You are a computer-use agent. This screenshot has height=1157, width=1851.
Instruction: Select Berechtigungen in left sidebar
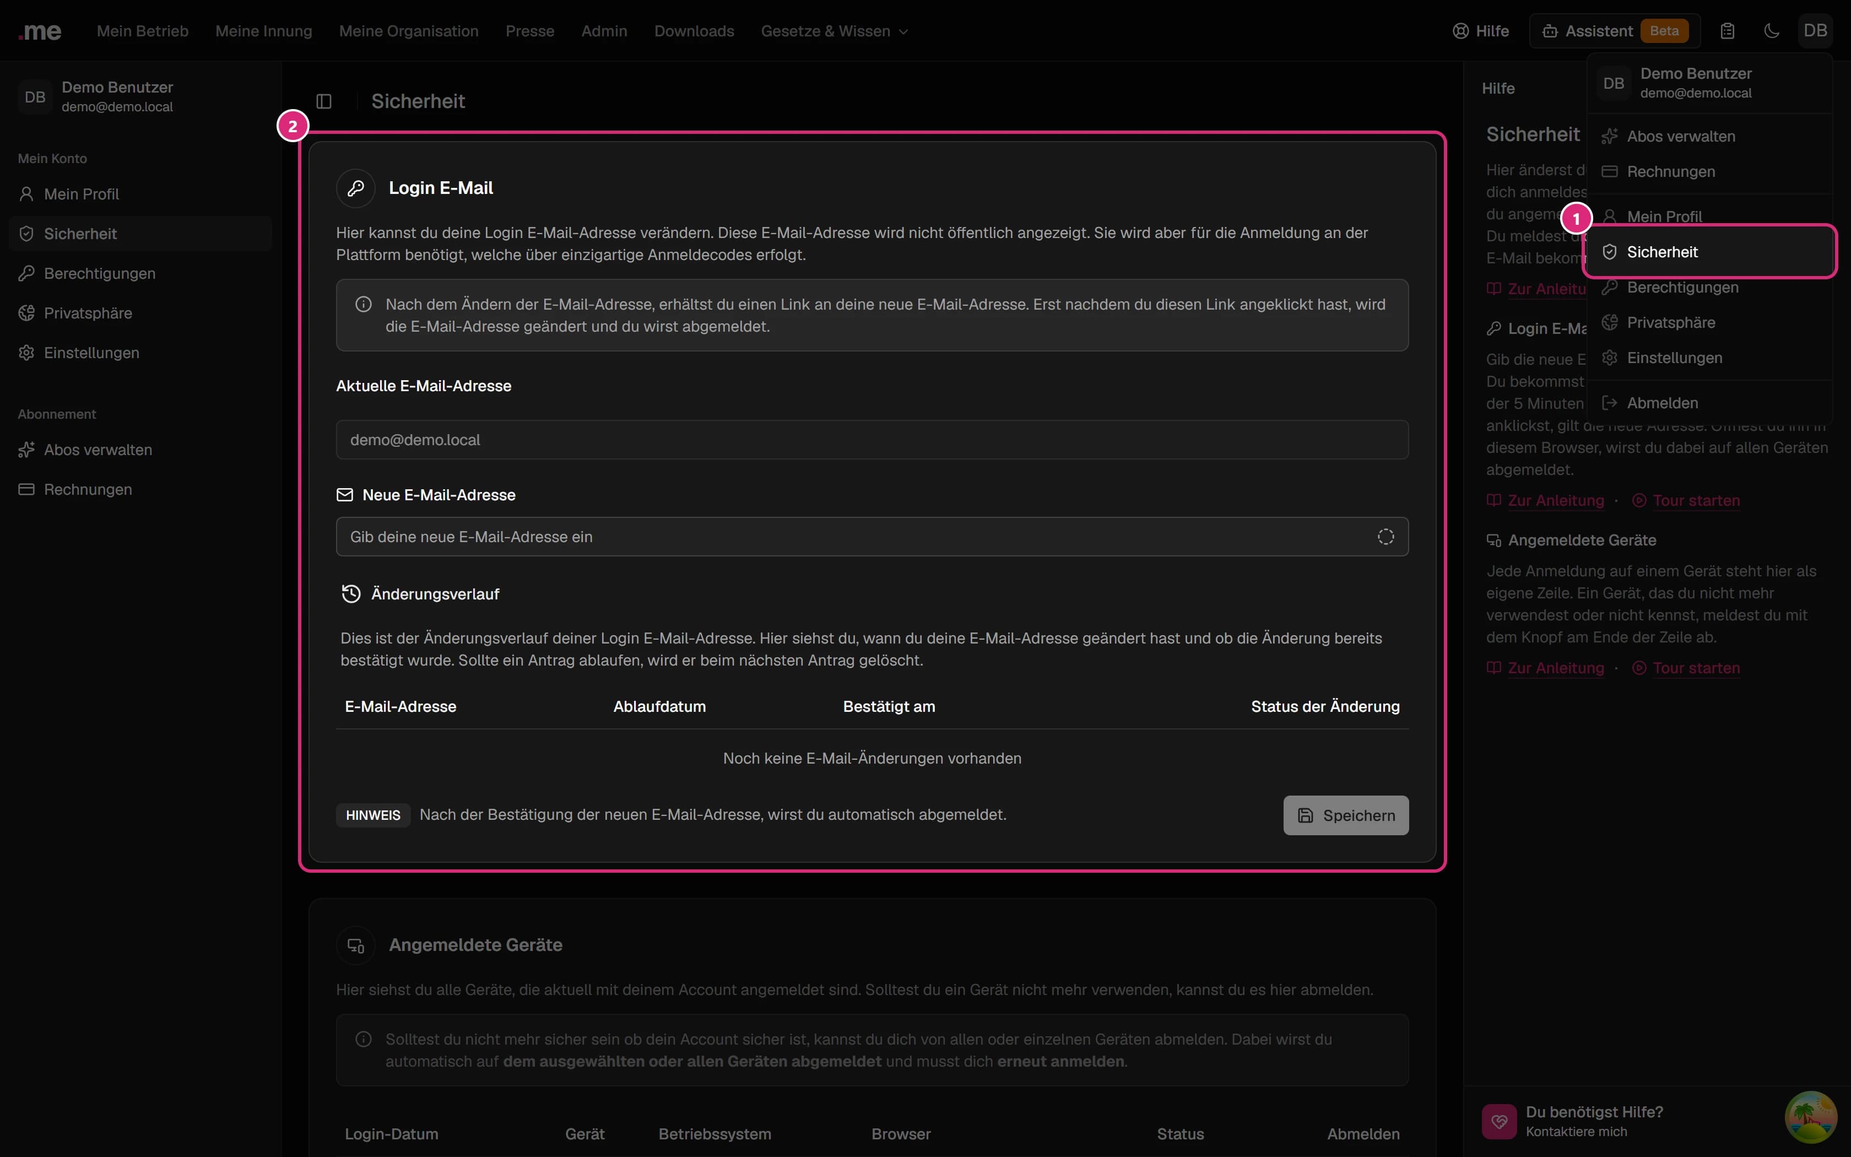140,274
